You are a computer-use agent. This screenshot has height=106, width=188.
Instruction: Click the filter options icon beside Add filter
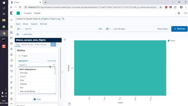click(18, 34)
